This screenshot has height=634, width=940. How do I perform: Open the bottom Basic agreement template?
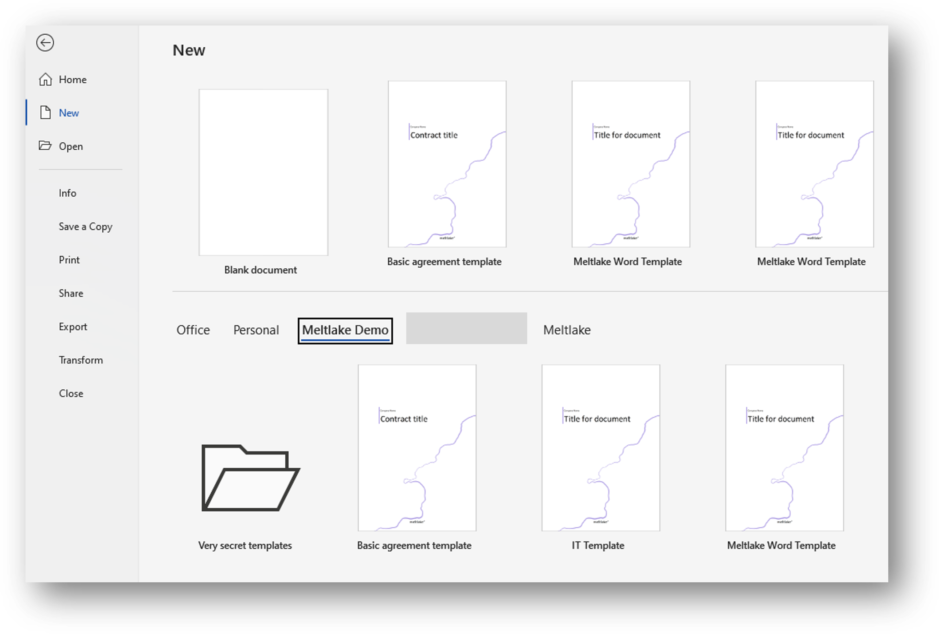point(417,448)
